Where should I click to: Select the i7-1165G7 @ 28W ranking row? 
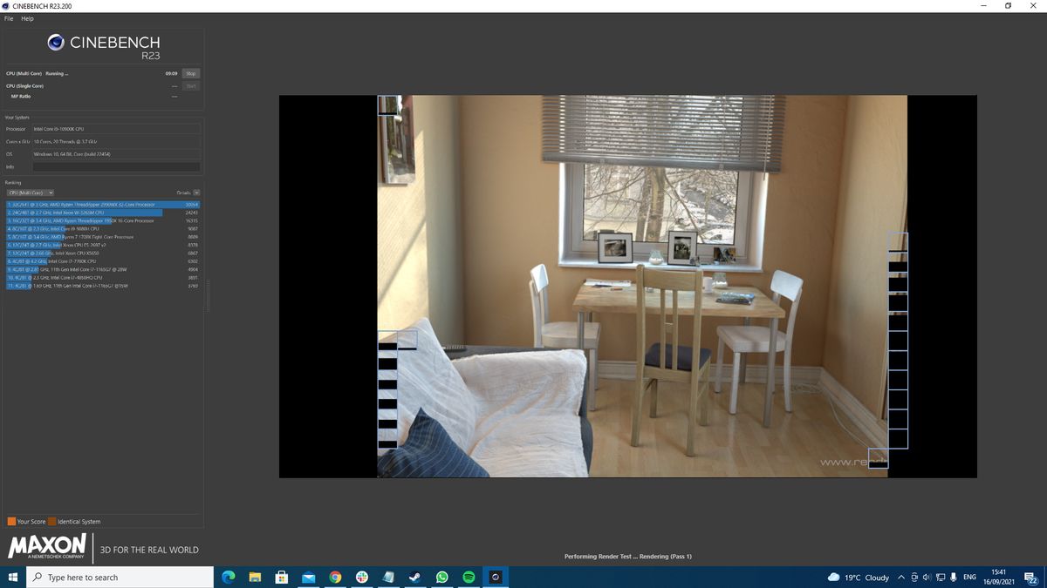pos(103,269)
